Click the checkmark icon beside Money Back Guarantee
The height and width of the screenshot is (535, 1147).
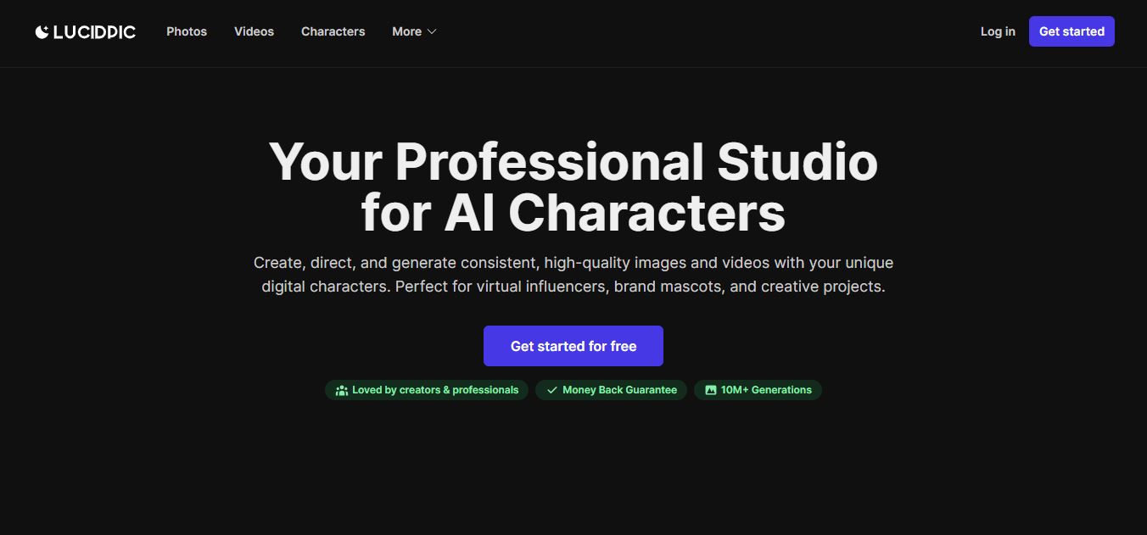[552, 390]
